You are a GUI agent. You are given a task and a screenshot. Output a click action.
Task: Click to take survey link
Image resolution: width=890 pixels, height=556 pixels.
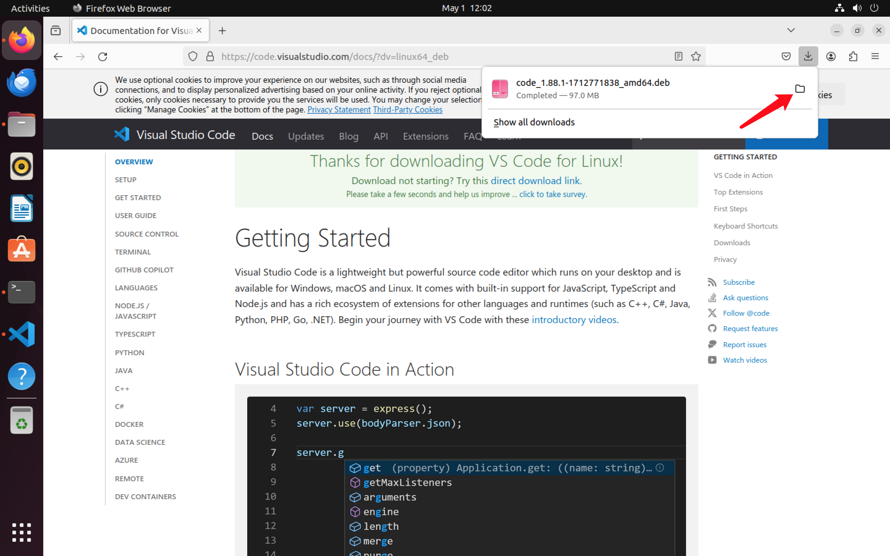553,194
